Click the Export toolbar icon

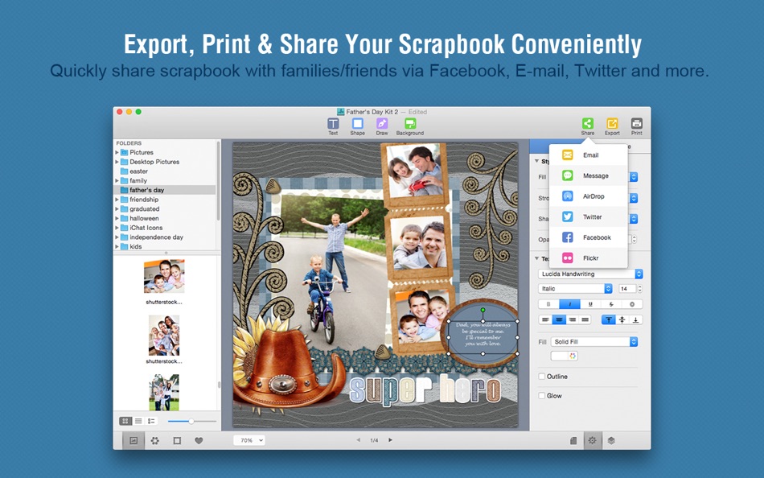612,126
